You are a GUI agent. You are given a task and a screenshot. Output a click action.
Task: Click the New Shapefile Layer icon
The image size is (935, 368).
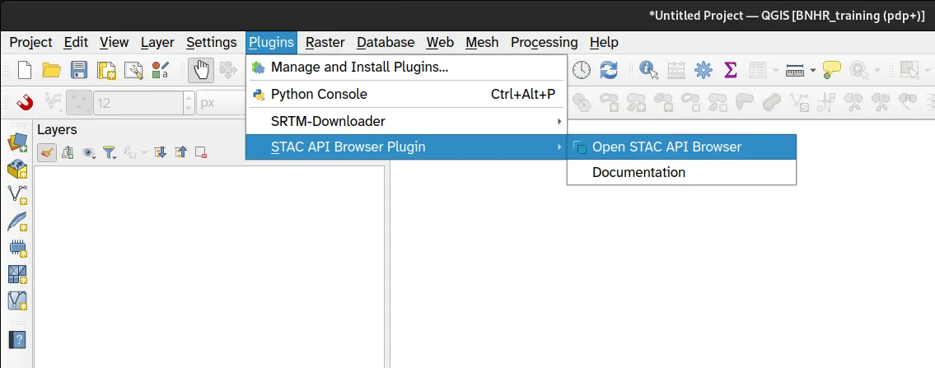coord(17,194)
